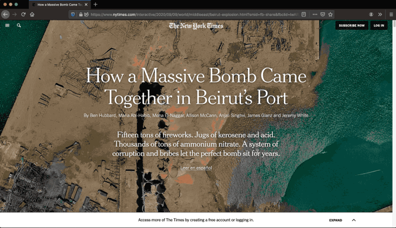Toggle reader view in the address bar

[x=304, y=14]
